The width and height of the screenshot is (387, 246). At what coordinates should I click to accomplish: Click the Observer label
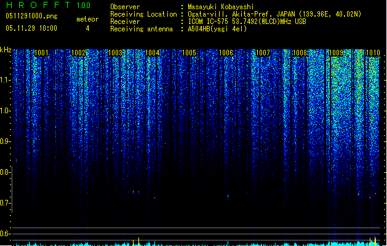tap(125, 7)
